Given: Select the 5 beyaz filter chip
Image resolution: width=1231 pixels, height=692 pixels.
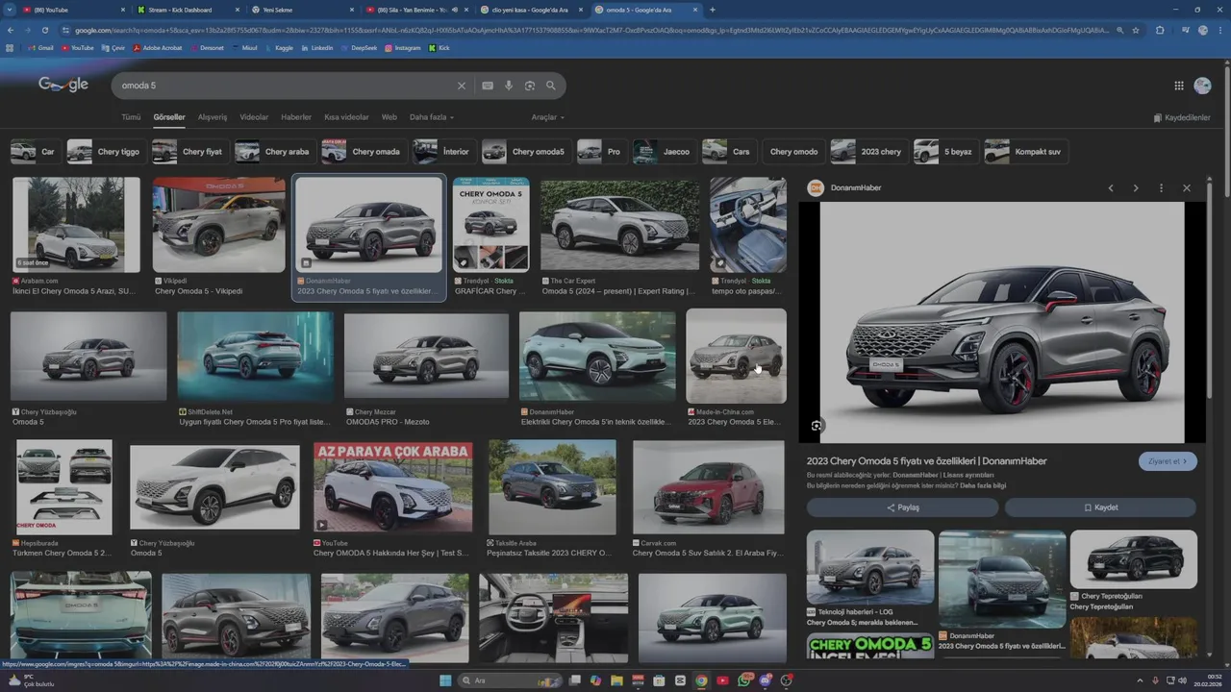Looking at the screenshot, I should tap(945, 152).
